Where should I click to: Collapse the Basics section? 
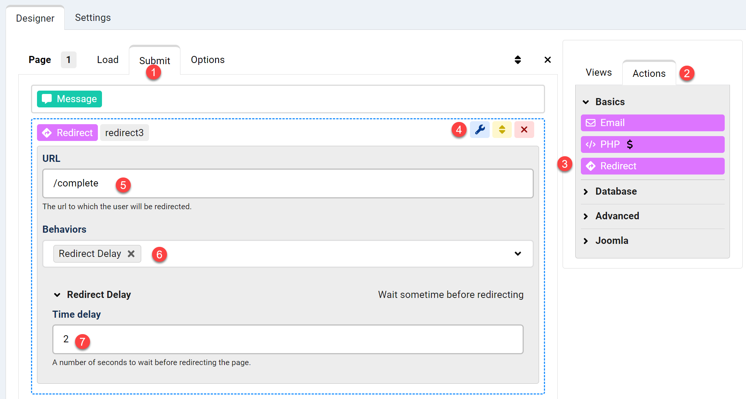tap(610, 102)
